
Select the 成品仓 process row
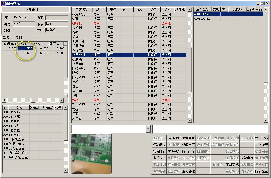[129, 118]
